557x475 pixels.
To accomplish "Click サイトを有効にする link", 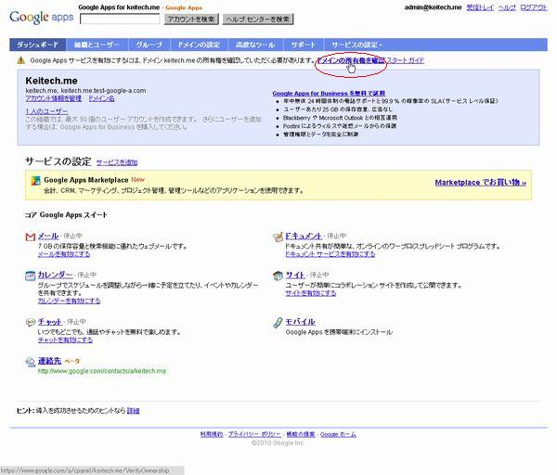I will (x=311, y=293).
